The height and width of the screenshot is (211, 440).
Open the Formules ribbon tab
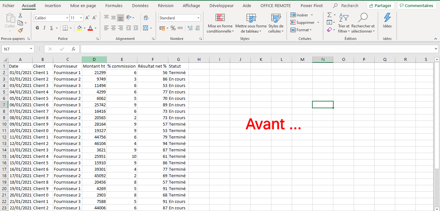[x=114, y=5]
